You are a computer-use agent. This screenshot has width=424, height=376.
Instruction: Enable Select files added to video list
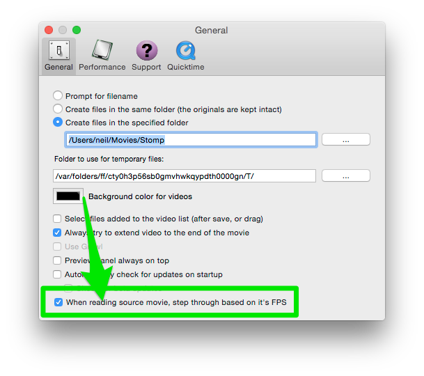(x=57, y=219)
